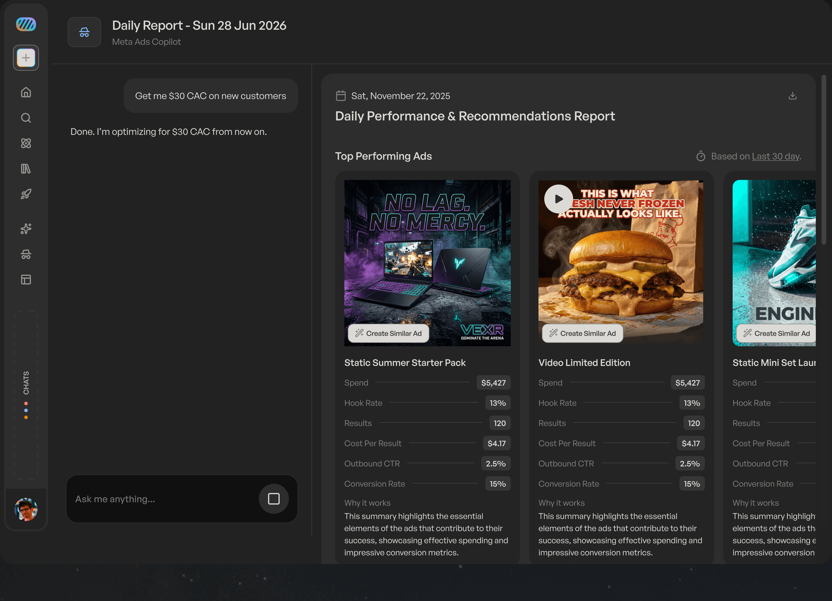
Task: Click 2.5% Outbound CTR in Video Limited card
Action: [690, 464]
